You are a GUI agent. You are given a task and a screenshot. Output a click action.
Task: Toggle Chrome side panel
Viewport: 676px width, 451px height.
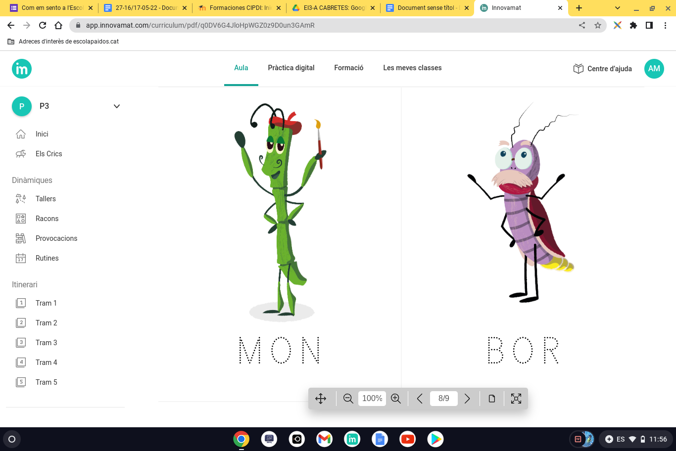[649, 25]
